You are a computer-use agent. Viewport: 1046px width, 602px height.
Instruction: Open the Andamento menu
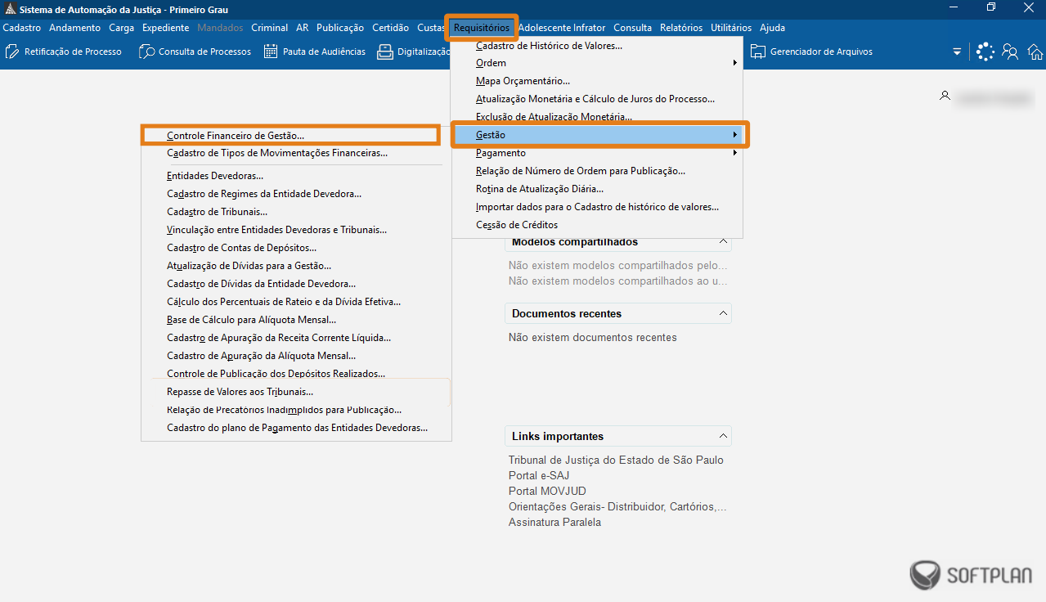74,28
